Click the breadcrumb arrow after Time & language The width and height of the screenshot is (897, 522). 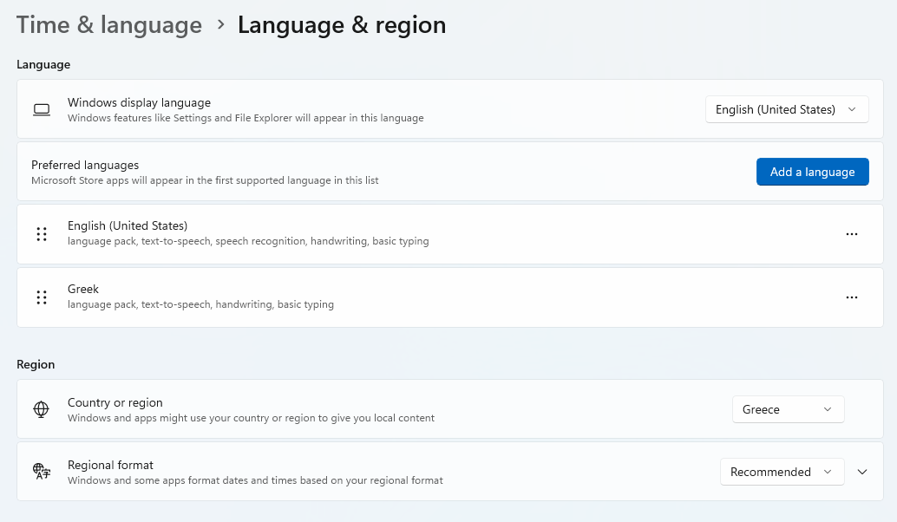(220, 26)
